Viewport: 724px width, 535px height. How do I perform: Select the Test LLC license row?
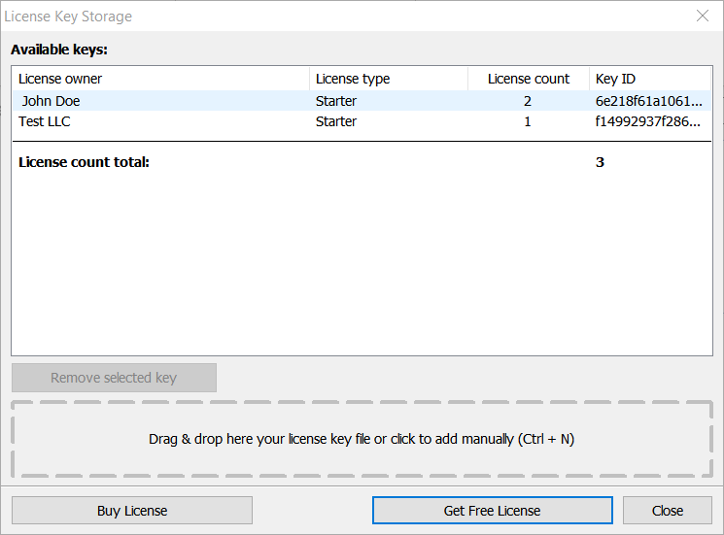[362, 121]
